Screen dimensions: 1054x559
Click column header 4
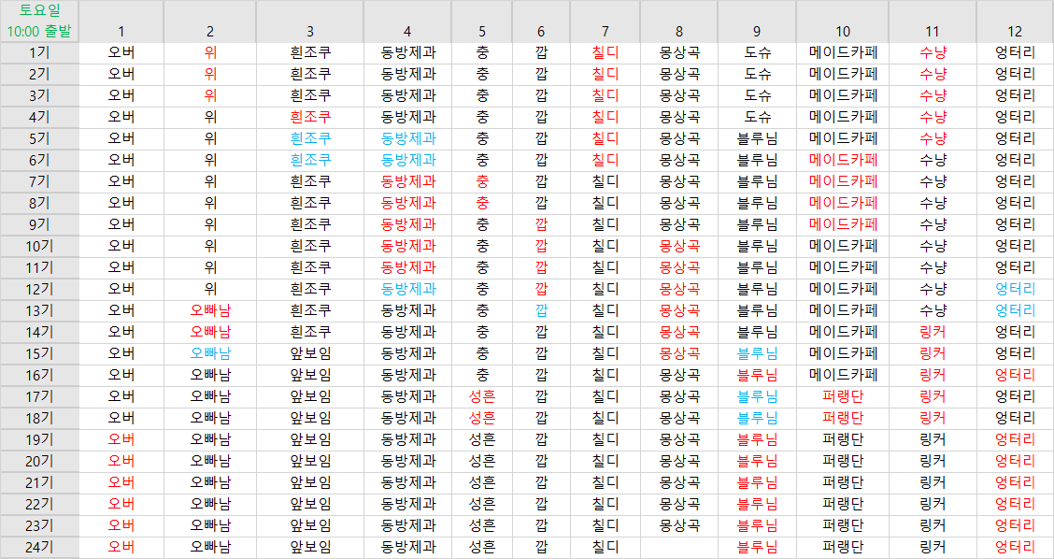point(407,31)
